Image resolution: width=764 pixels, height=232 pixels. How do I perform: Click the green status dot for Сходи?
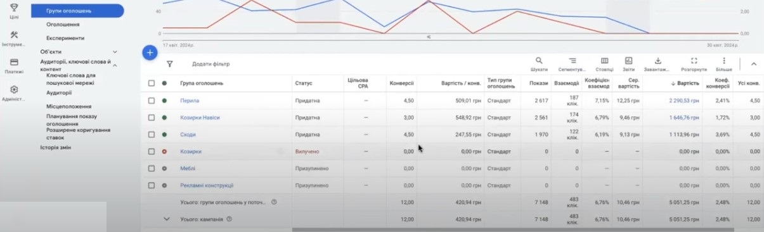tap(164, 135)
